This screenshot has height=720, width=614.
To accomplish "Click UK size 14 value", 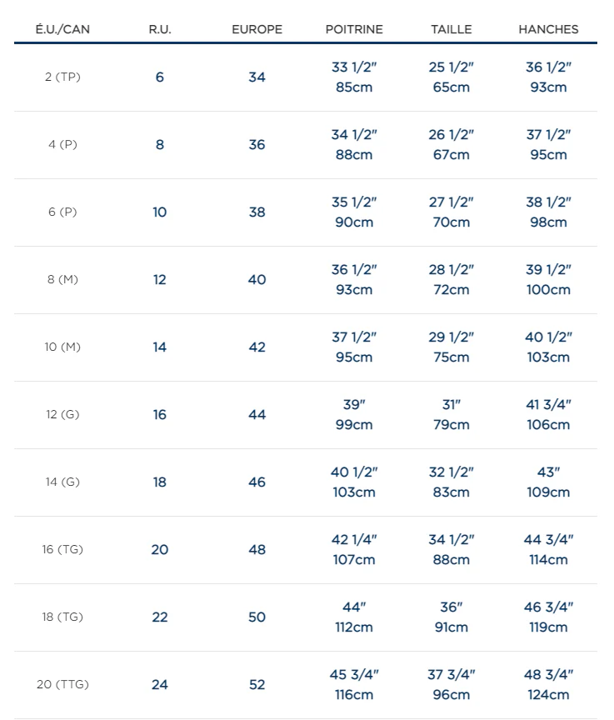I will [x=160, y=347].
